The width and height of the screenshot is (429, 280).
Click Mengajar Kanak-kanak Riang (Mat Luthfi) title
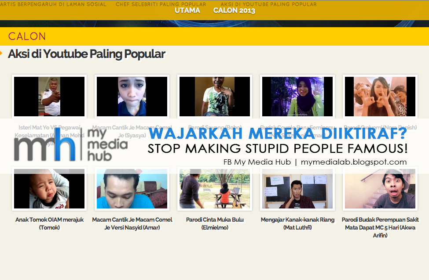(x=297, y=223)
